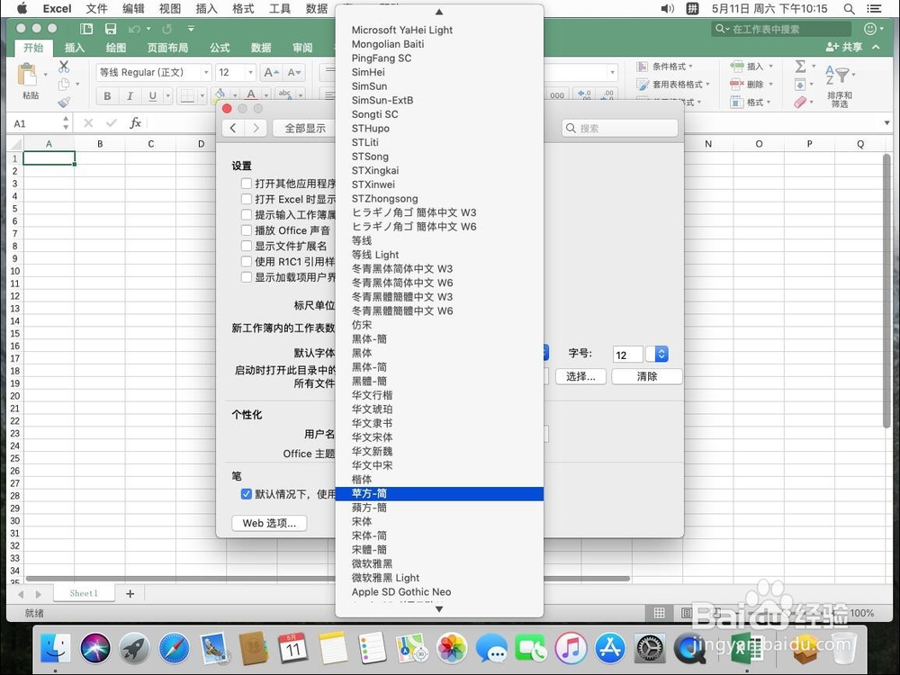This screenshot has height=675, width=900.
Task: Click the Cut scissors icon
Action: pyautogui.click(x=64, y=67)
